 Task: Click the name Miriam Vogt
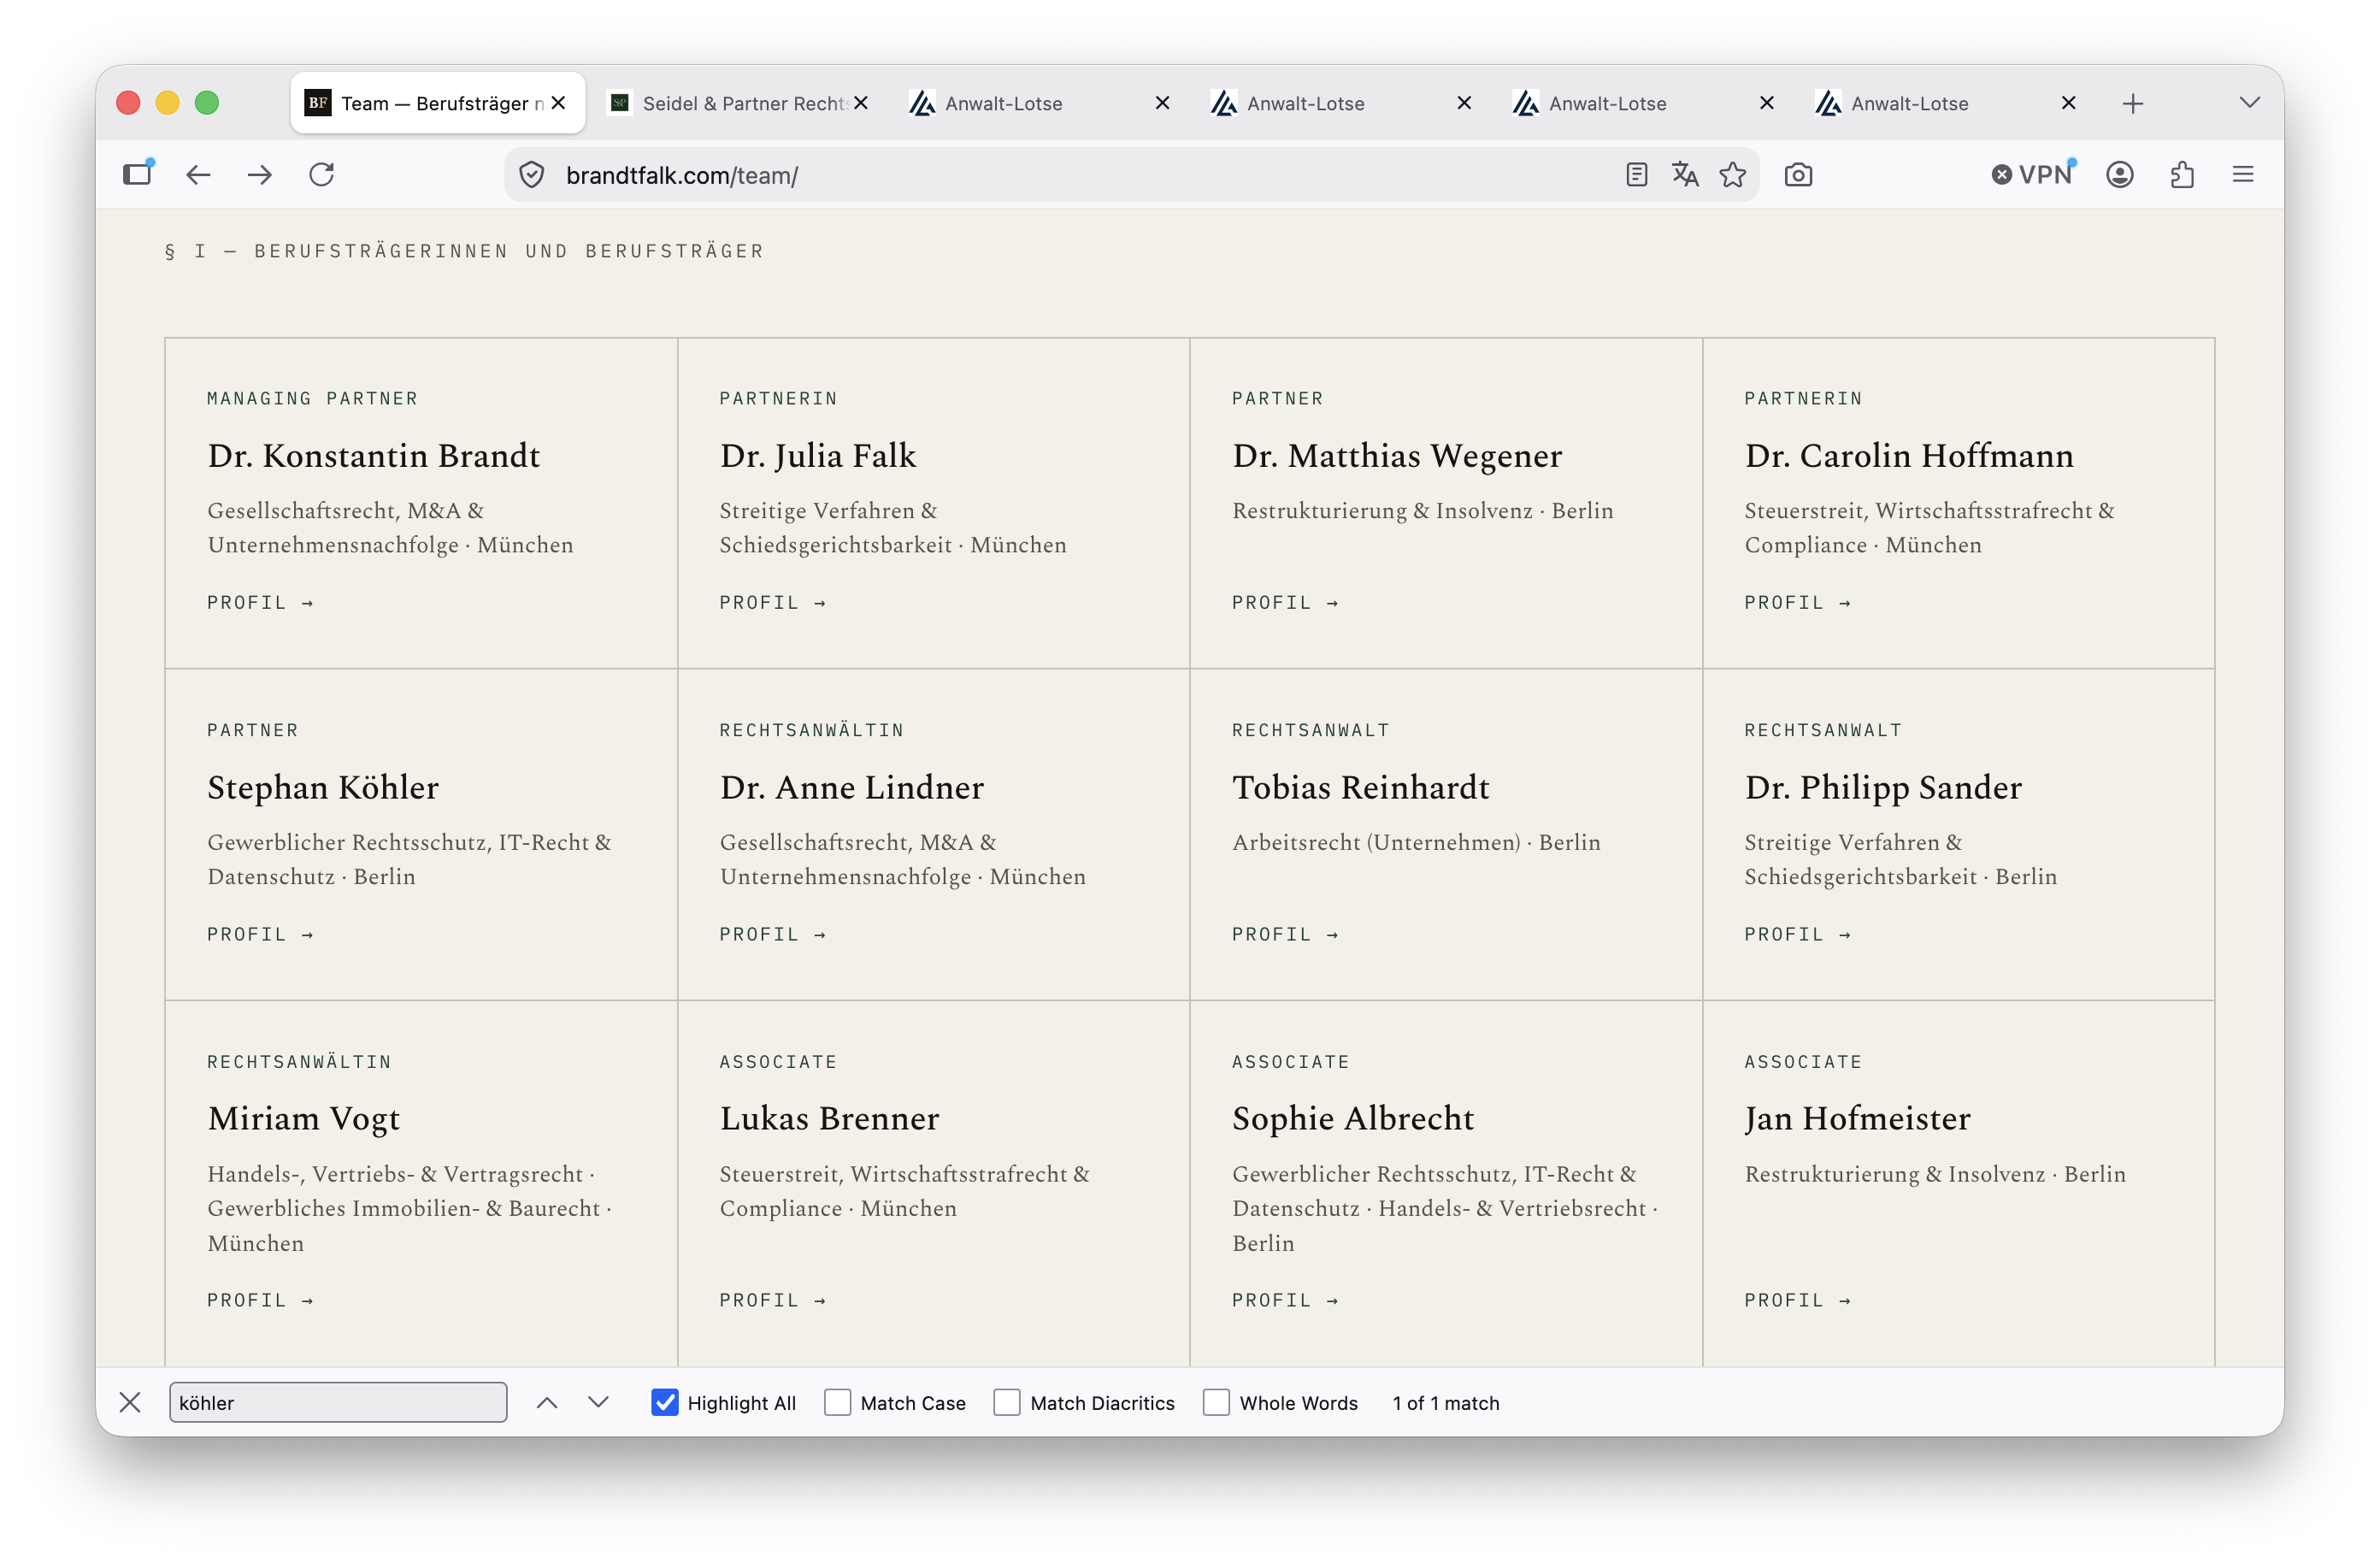[304, 1118]
